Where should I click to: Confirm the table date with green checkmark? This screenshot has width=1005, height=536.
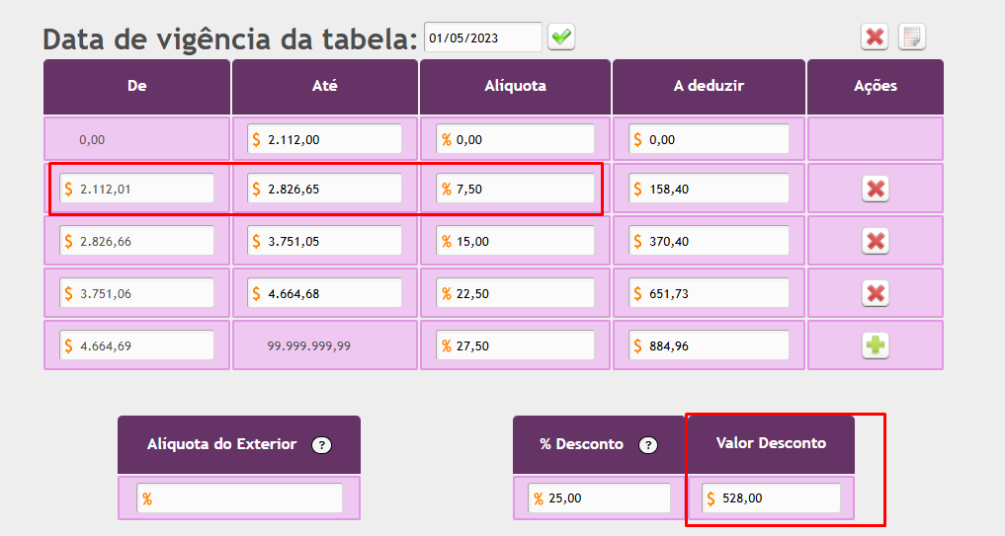coord(561,38)
